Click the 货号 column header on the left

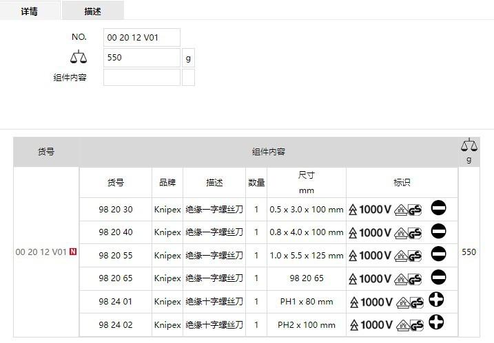tap(46, 152)
